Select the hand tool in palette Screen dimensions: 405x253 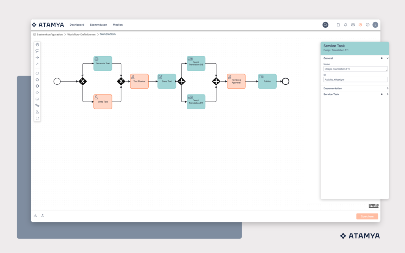point(37,44)
